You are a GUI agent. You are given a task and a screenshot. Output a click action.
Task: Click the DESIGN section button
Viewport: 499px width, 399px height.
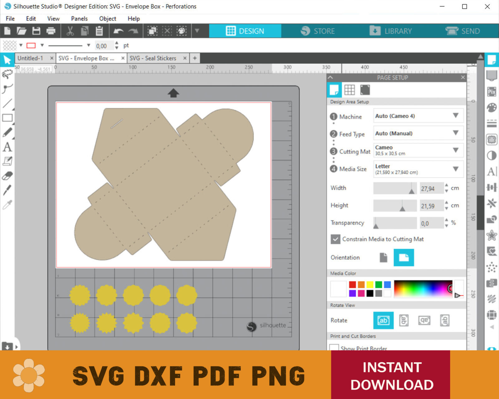pos(245,31)
